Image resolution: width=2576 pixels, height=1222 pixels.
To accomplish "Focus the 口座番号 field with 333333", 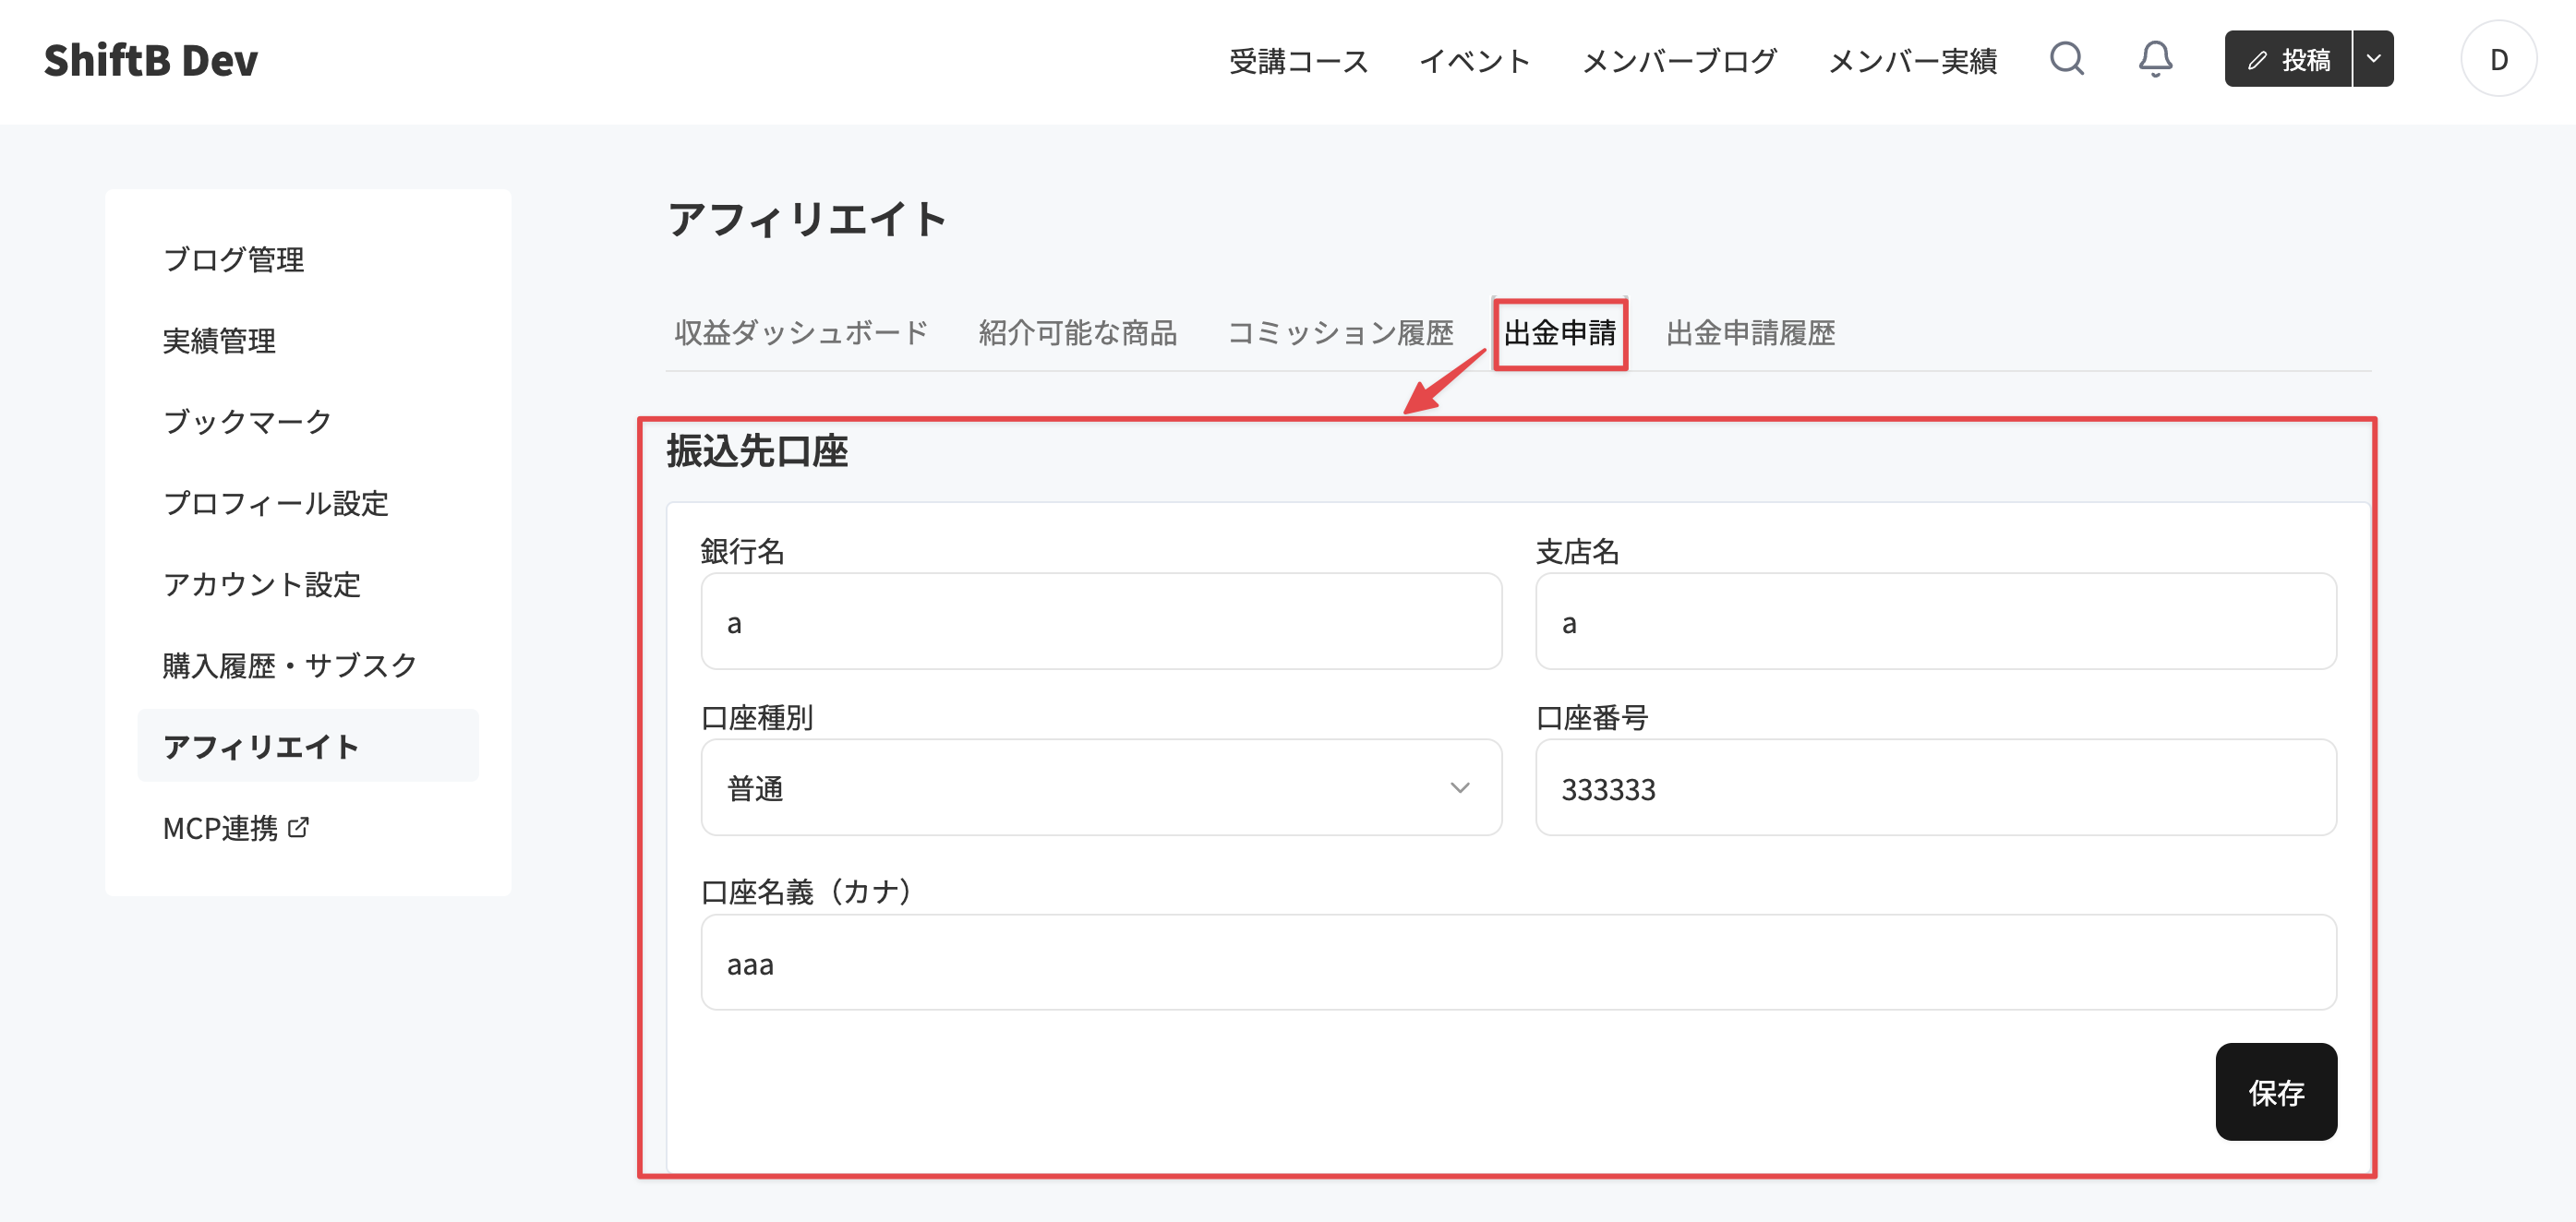I will point(1936,788).
